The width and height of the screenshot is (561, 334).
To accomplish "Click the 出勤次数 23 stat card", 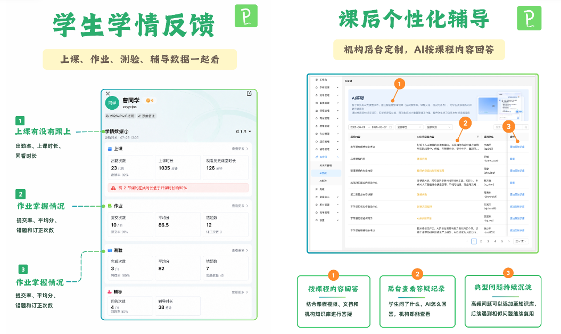I will pyautogui.click(x=130, y=168).
